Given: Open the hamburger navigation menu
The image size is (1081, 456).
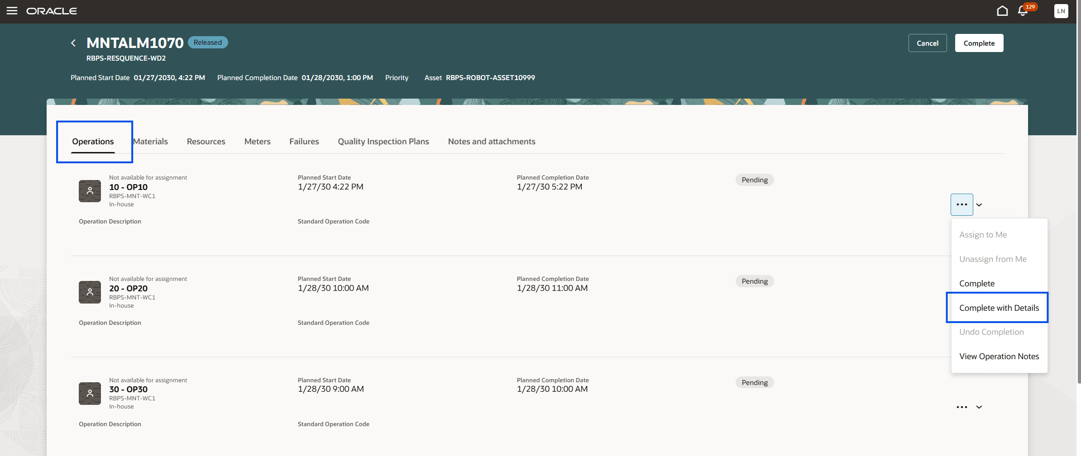Looking at the screenshot, I should coord(12,11).
